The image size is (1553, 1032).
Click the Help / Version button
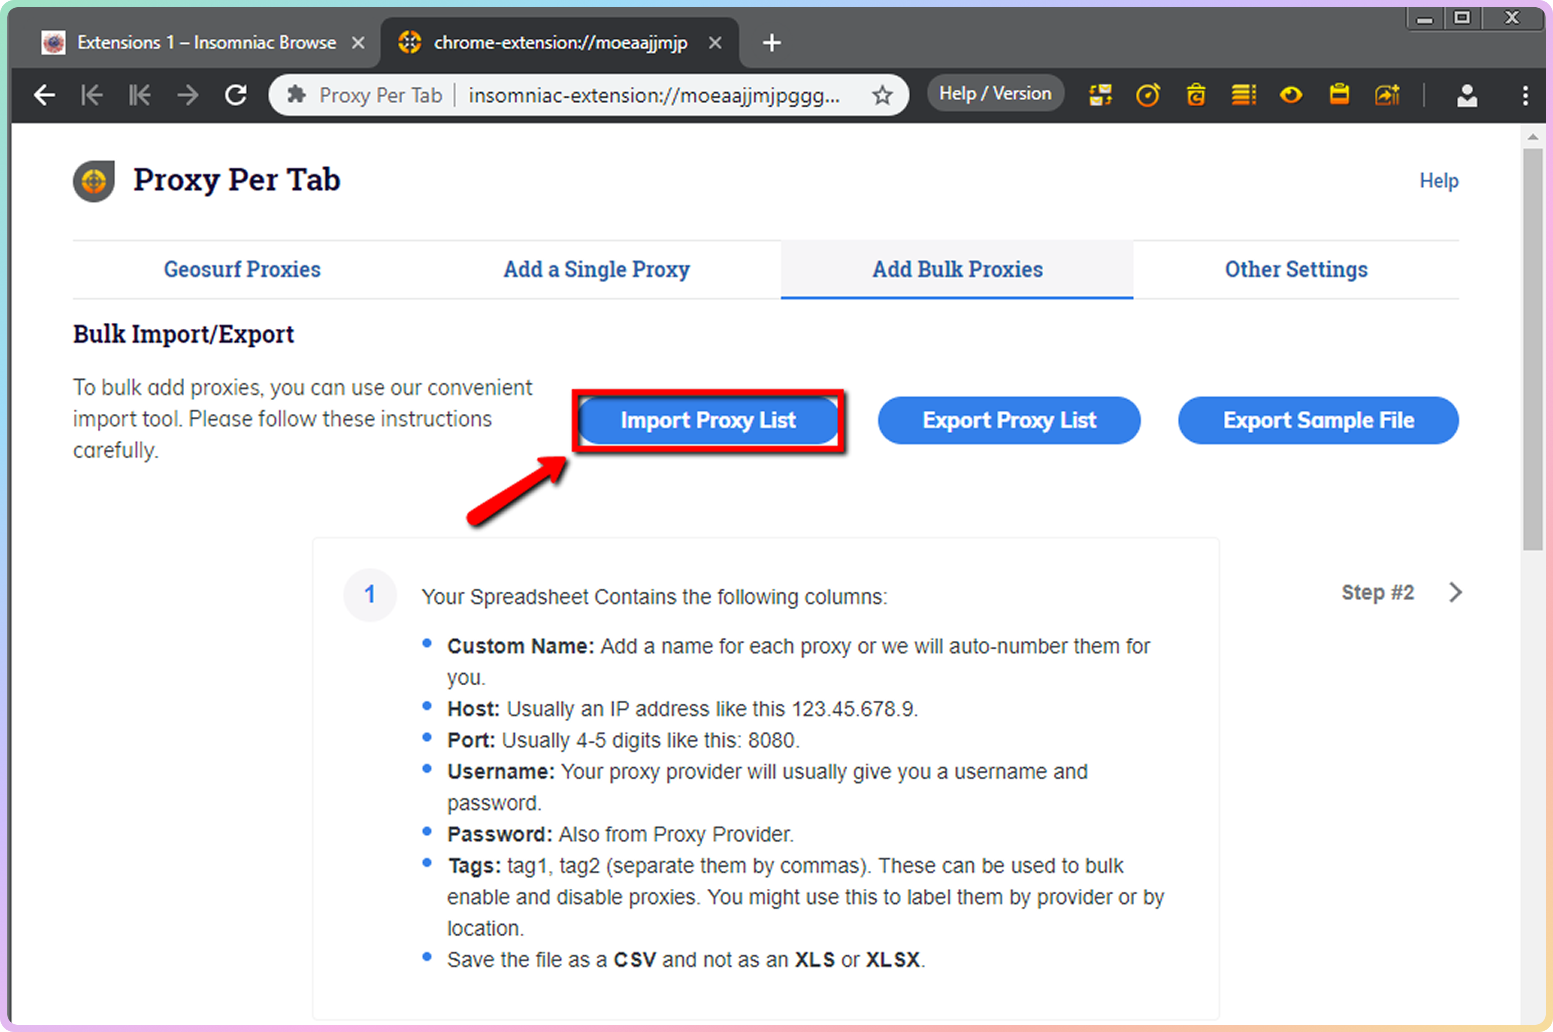[995, 94]
